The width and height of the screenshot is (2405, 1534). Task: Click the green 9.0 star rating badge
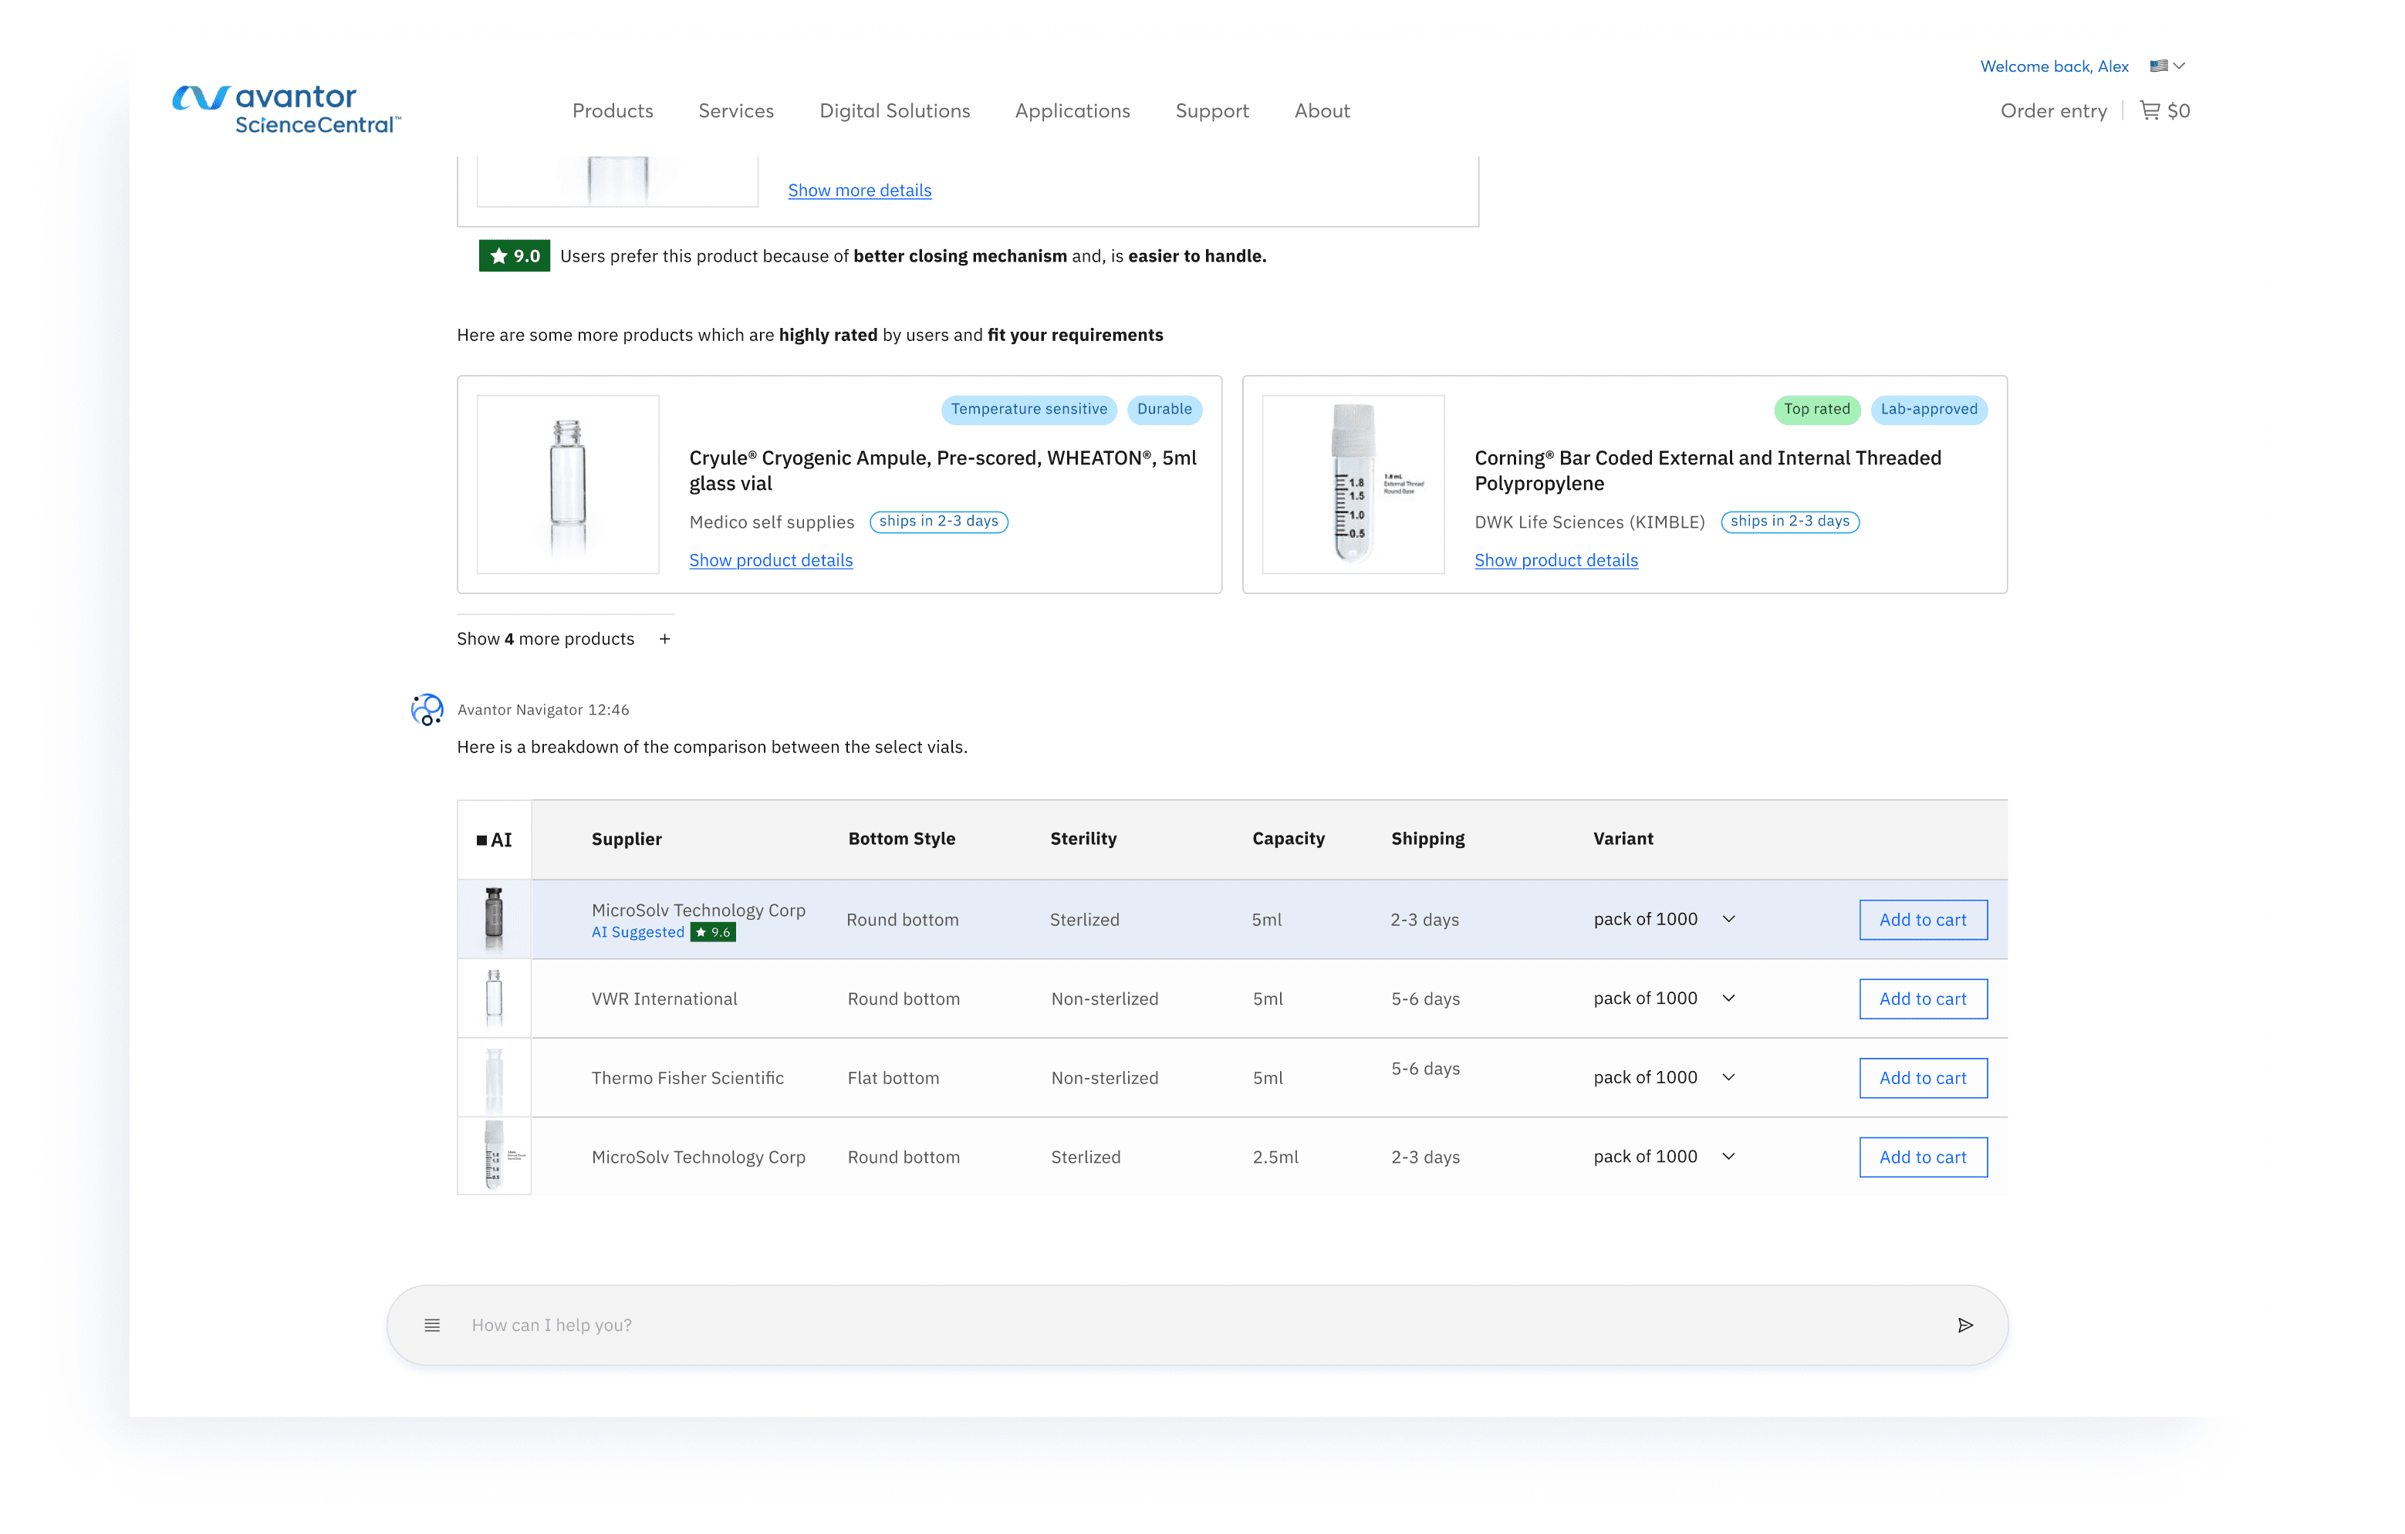[513, 255]
